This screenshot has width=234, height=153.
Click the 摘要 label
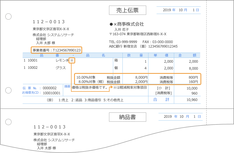coord(67,87)
